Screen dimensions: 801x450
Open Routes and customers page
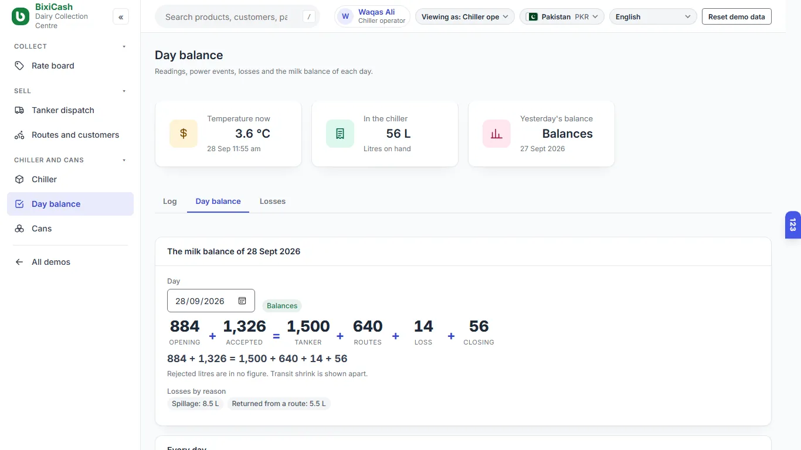click(70, 135)
